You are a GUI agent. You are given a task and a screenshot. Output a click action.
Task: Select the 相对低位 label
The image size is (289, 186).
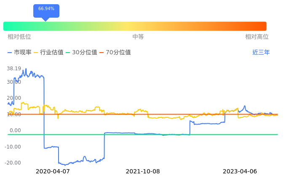tap(19, 37)
